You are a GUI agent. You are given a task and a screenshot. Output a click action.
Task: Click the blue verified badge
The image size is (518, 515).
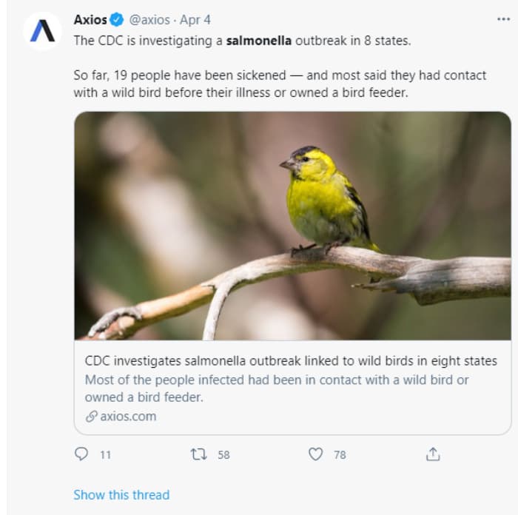pos(117,20)
